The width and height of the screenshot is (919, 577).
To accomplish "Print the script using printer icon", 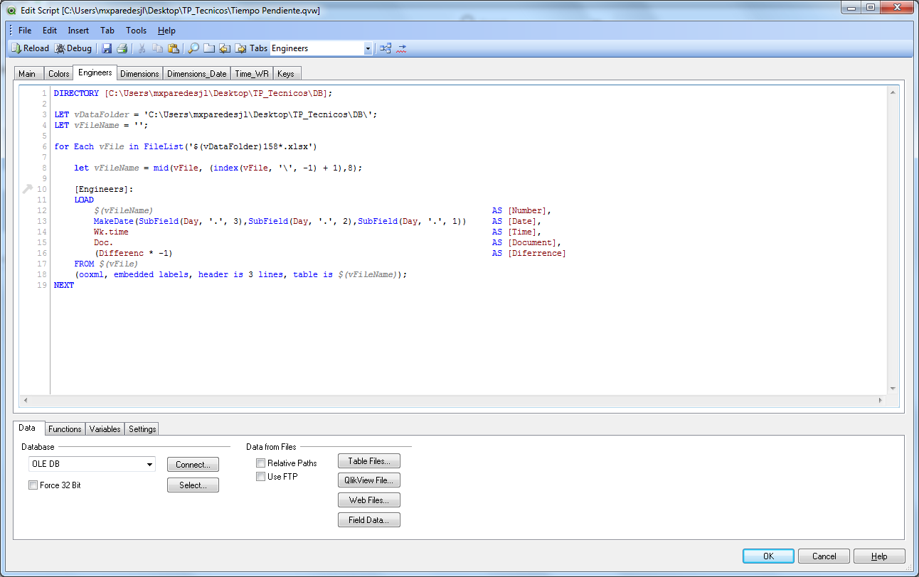I will [122, 48].
